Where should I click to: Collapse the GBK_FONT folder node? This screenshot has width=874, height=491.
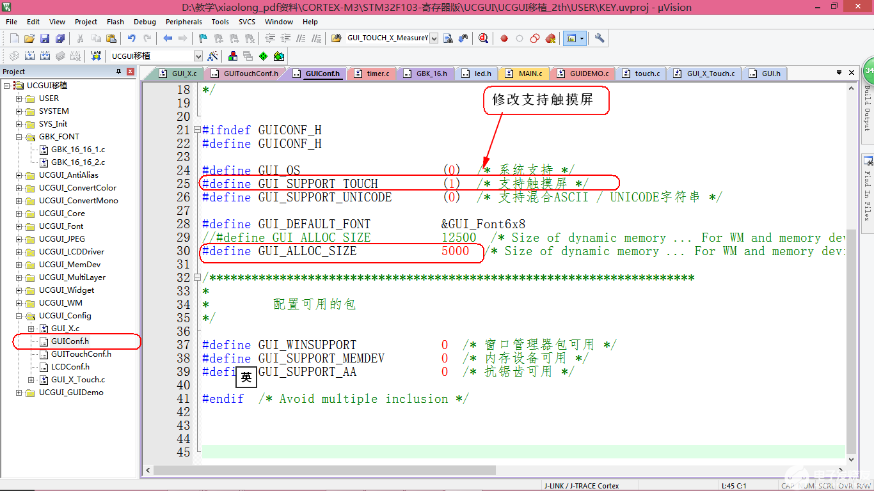point(19,137)
